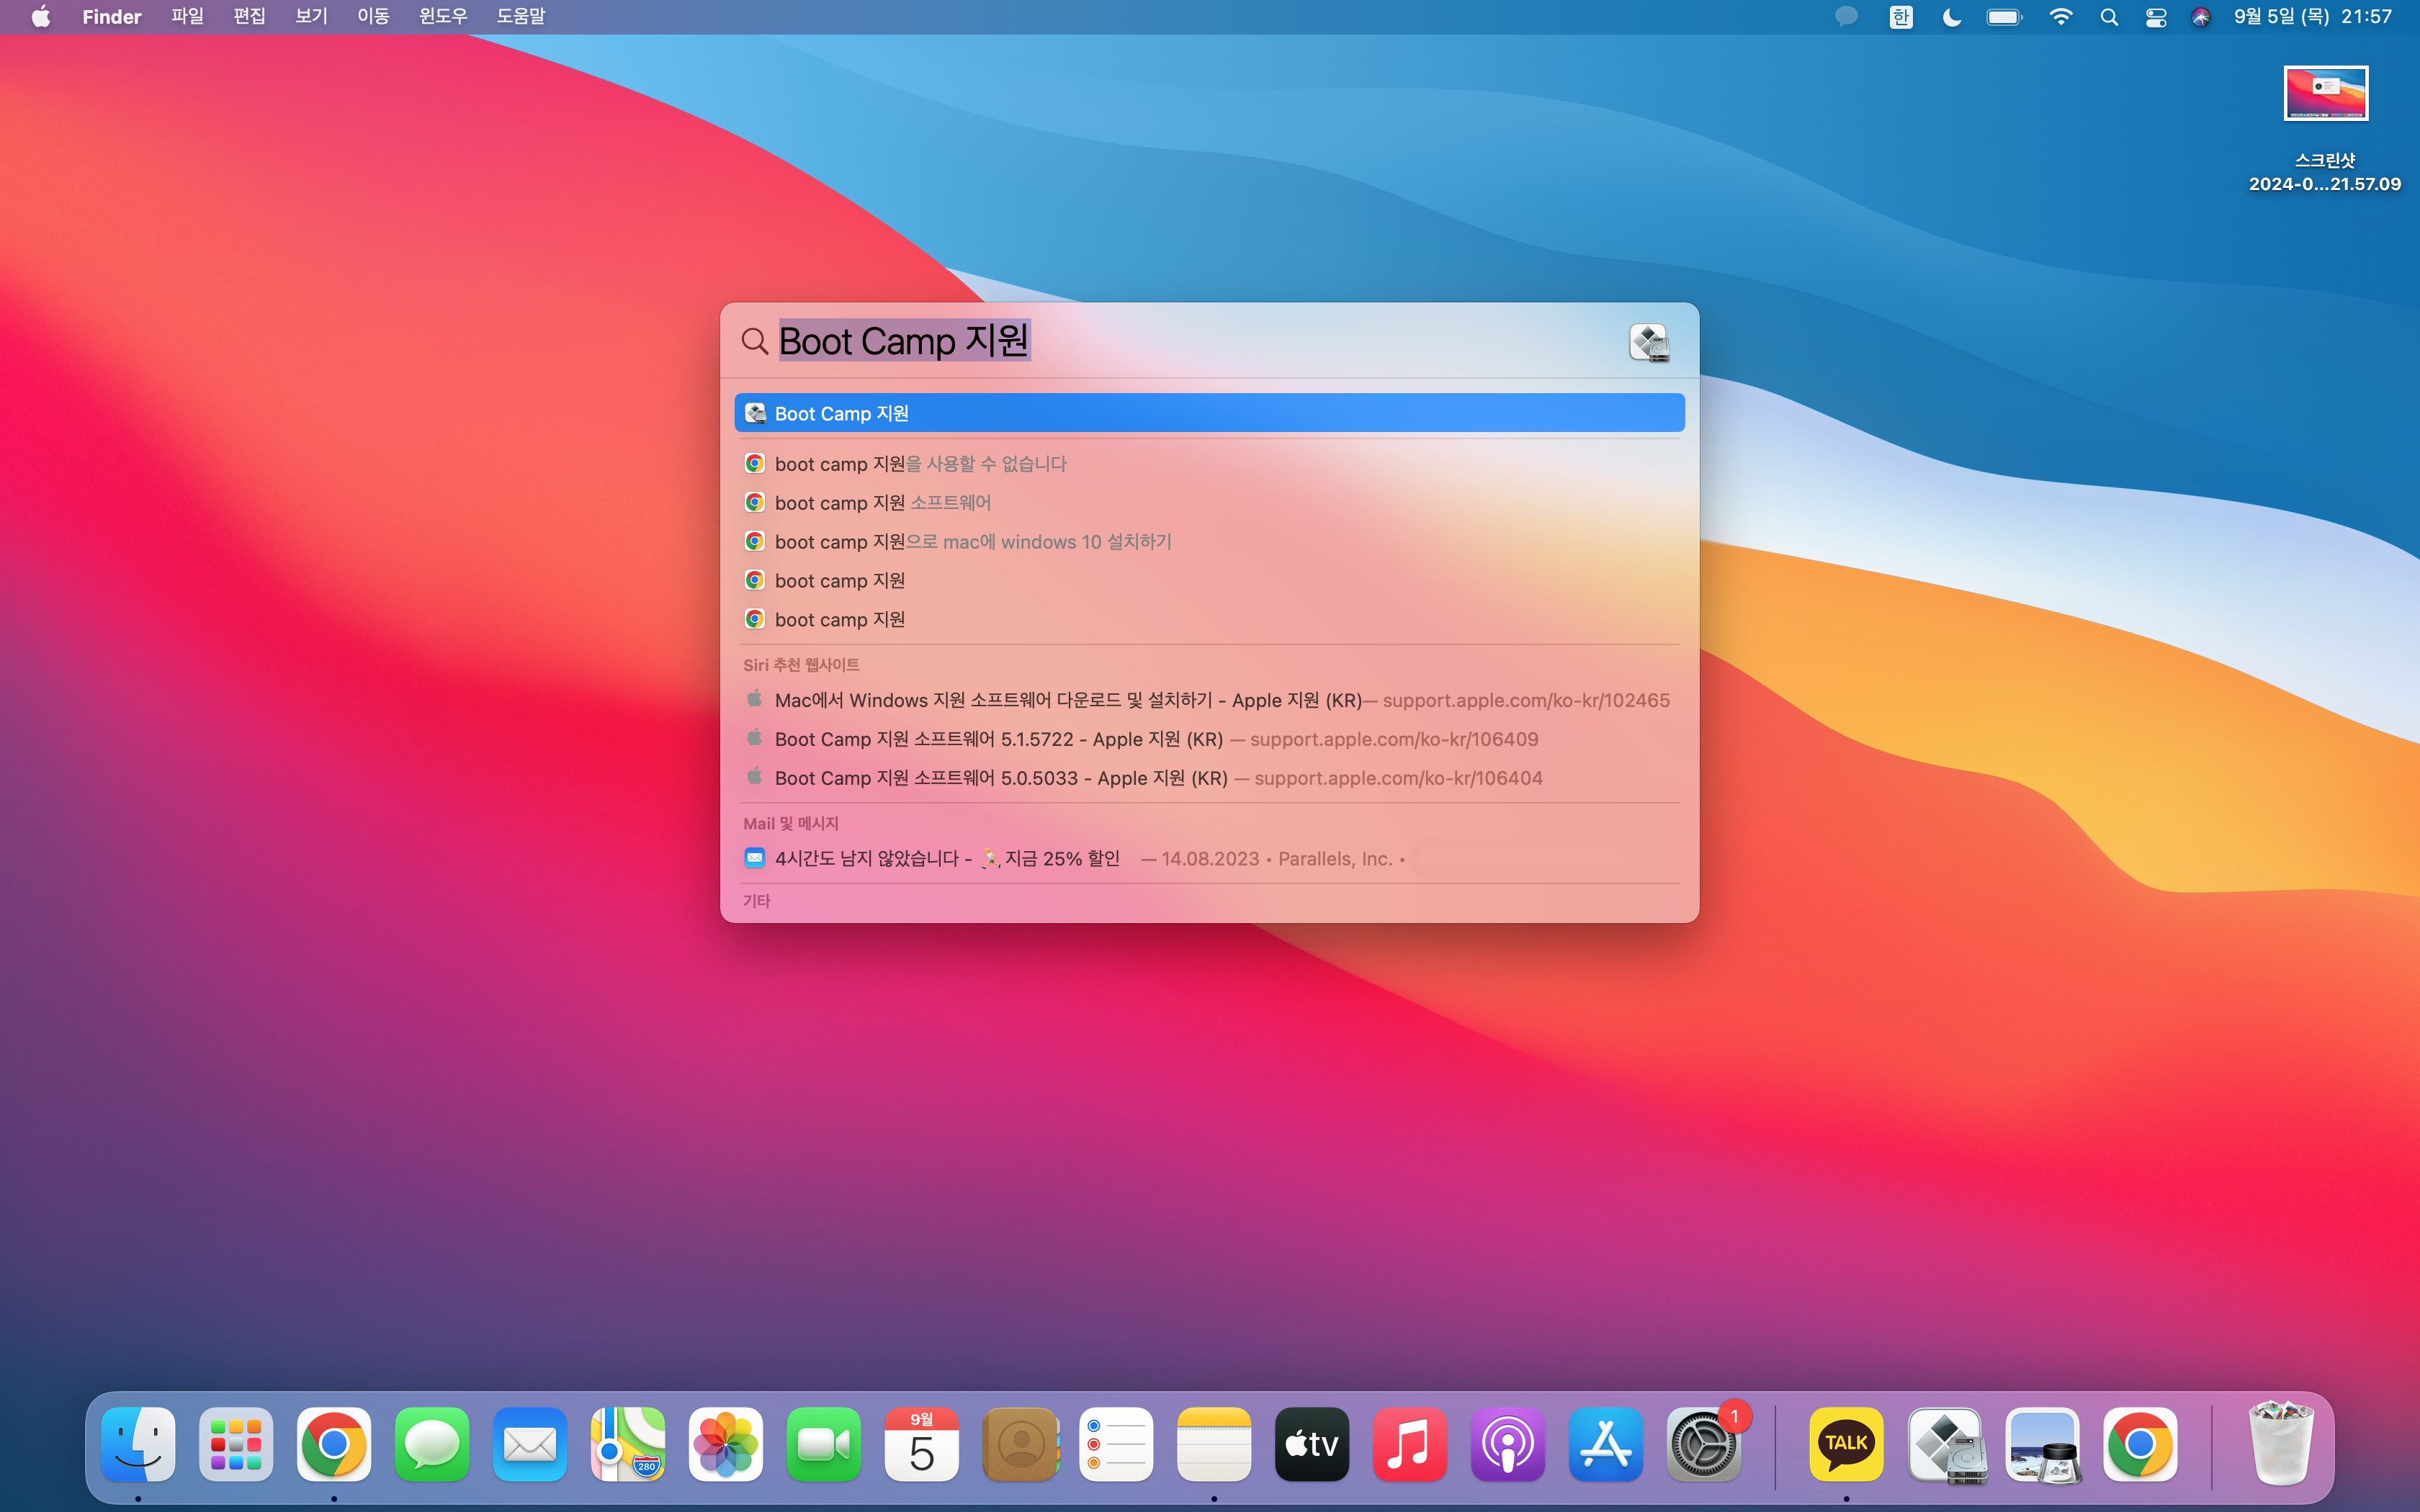
Task: Launch Messages from the Dock
Action: [432, 1444]
